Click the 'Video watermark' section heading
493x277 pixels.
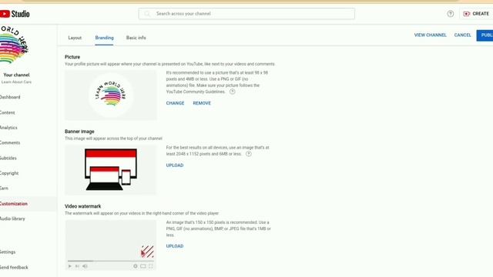coord(83,206)
